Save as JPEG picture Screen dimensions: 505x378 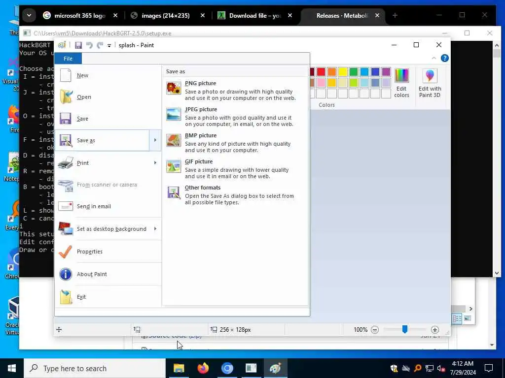click(235, 116)
